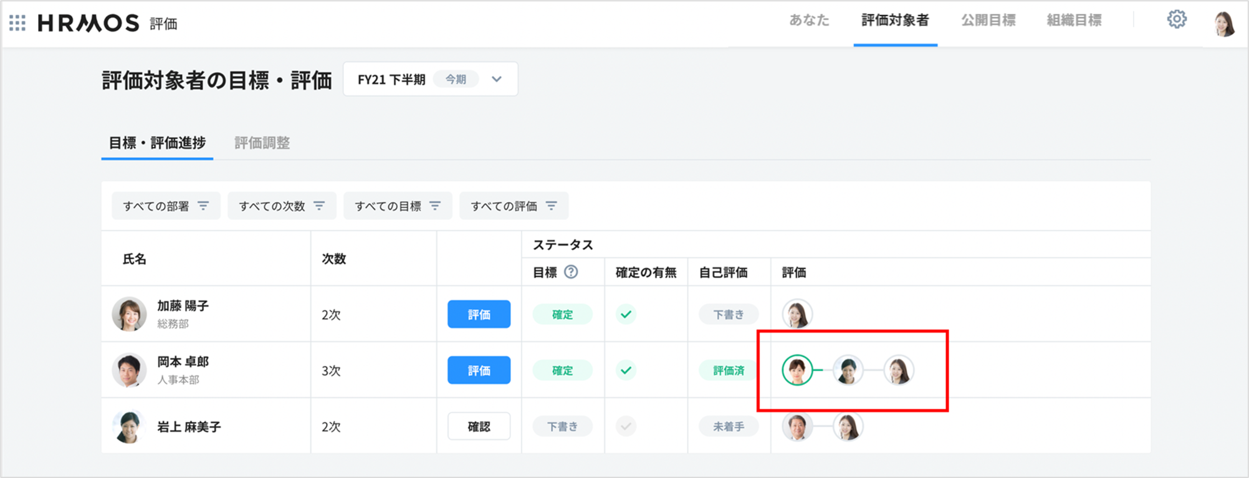Click the user profile avatar in header
The width and height of the screenshot is (1249, 478).
click(x=1224, y=24)
